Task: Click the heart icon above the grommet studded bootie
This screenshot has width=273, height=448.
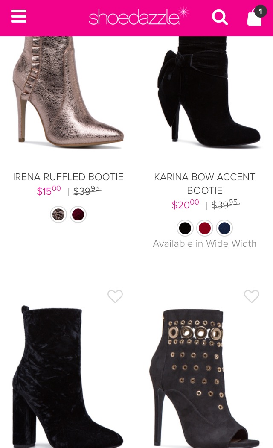Action: point(252,296)
